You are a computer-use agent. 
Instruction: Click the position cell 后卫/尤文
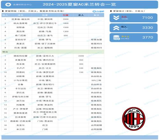[45, 68]
